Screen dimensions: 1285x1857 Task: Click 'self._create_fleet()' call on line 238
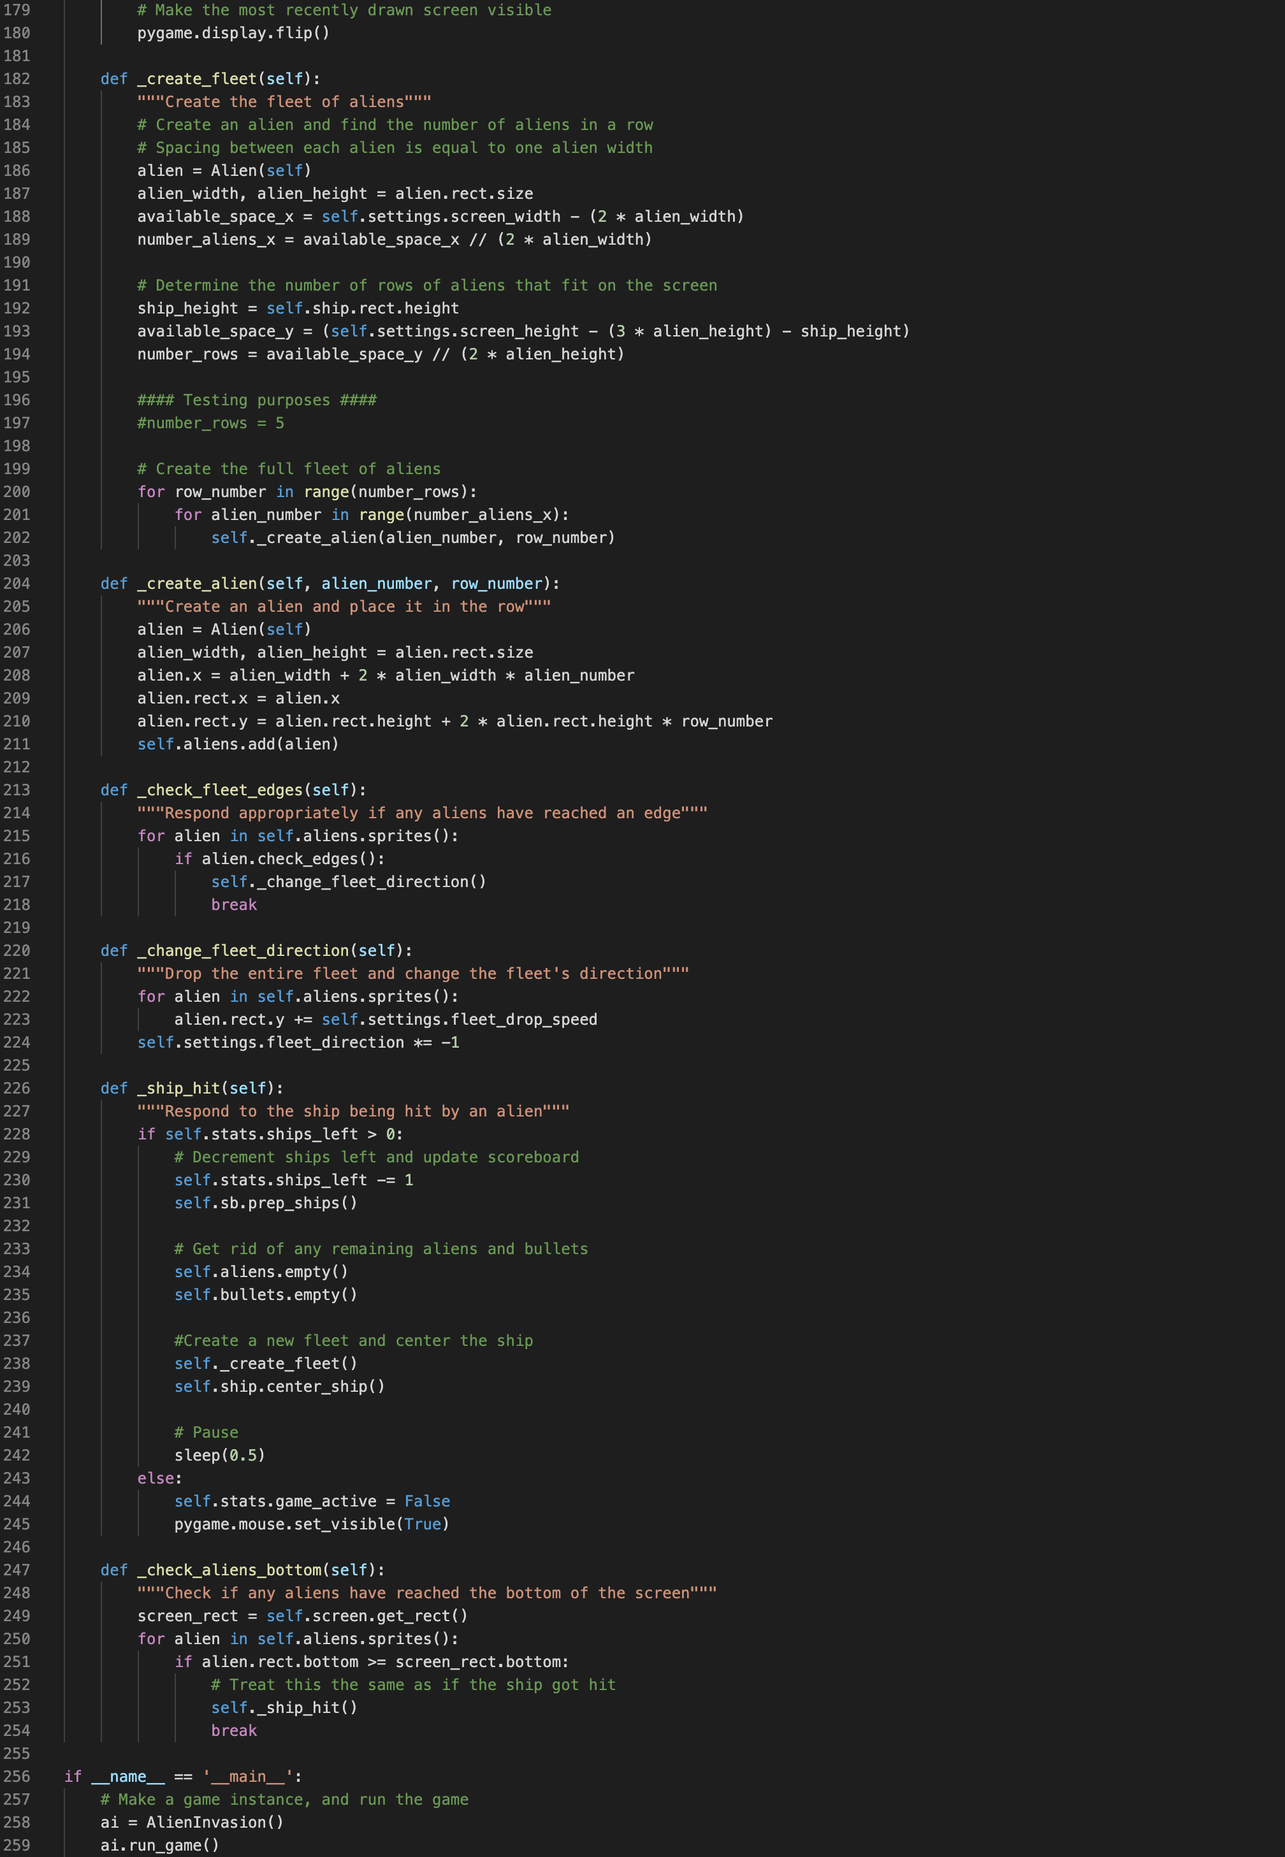pos(266,1364)
